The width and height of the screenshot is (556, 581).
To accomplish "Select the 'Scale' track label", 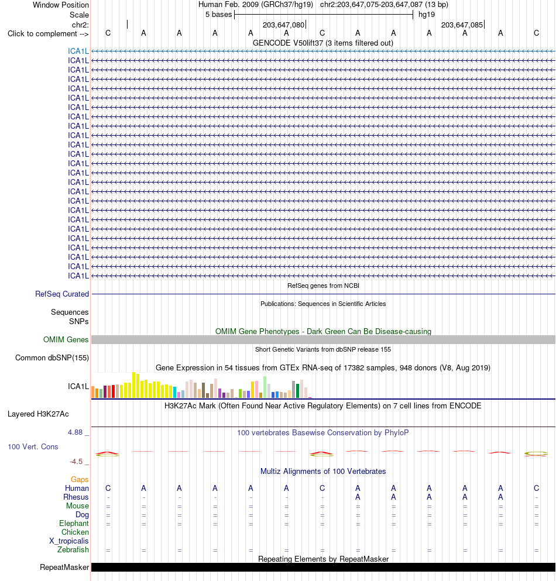I will coord(80,15).
